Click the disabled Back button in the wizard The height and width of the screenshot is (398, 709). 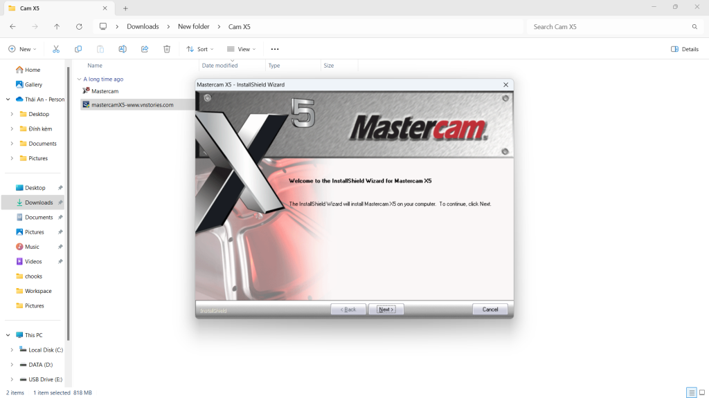pyautogui.click(x=348, y=310)
